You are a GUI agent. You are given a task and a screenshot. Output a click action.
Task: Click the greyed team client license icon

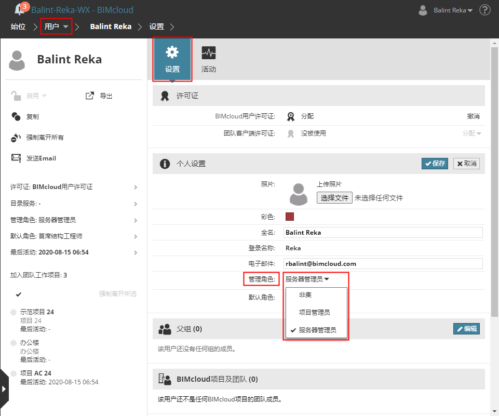pos(291,133)
